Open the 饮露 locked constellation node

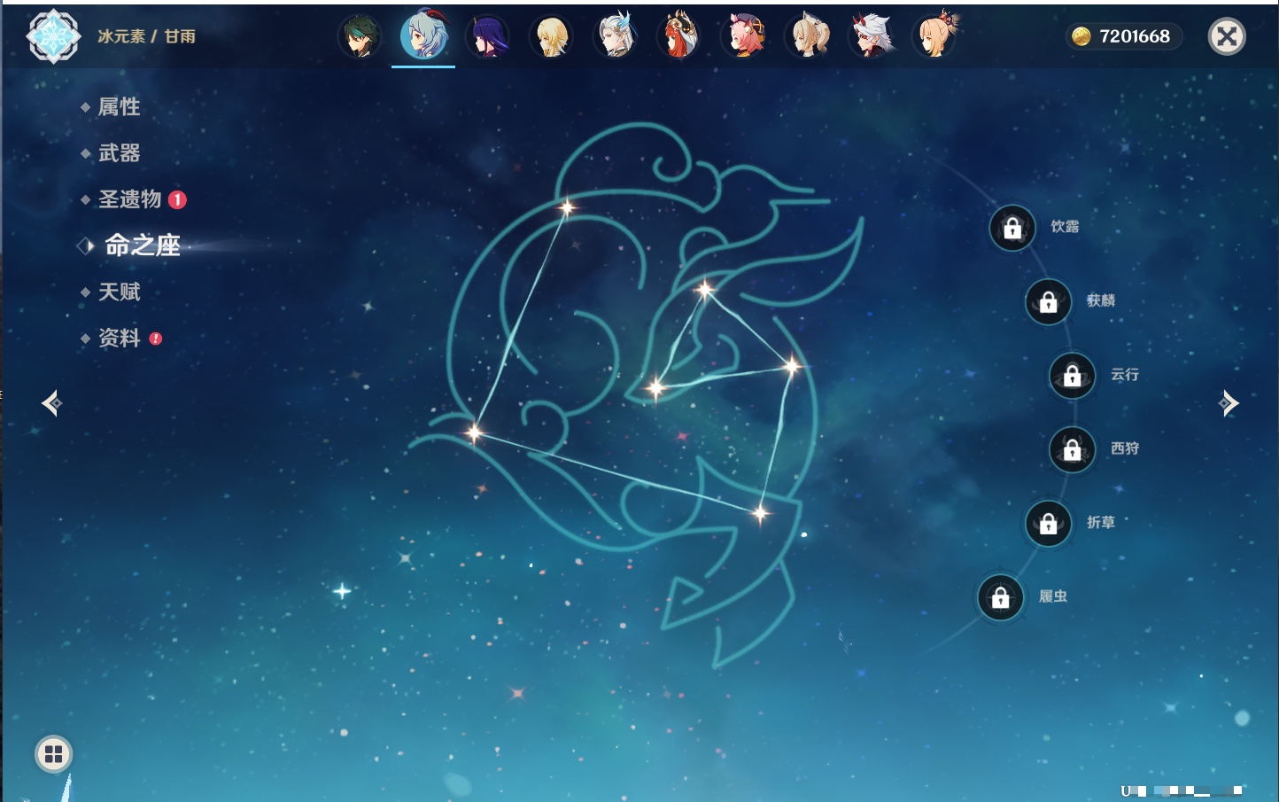tap(1012, 229)
